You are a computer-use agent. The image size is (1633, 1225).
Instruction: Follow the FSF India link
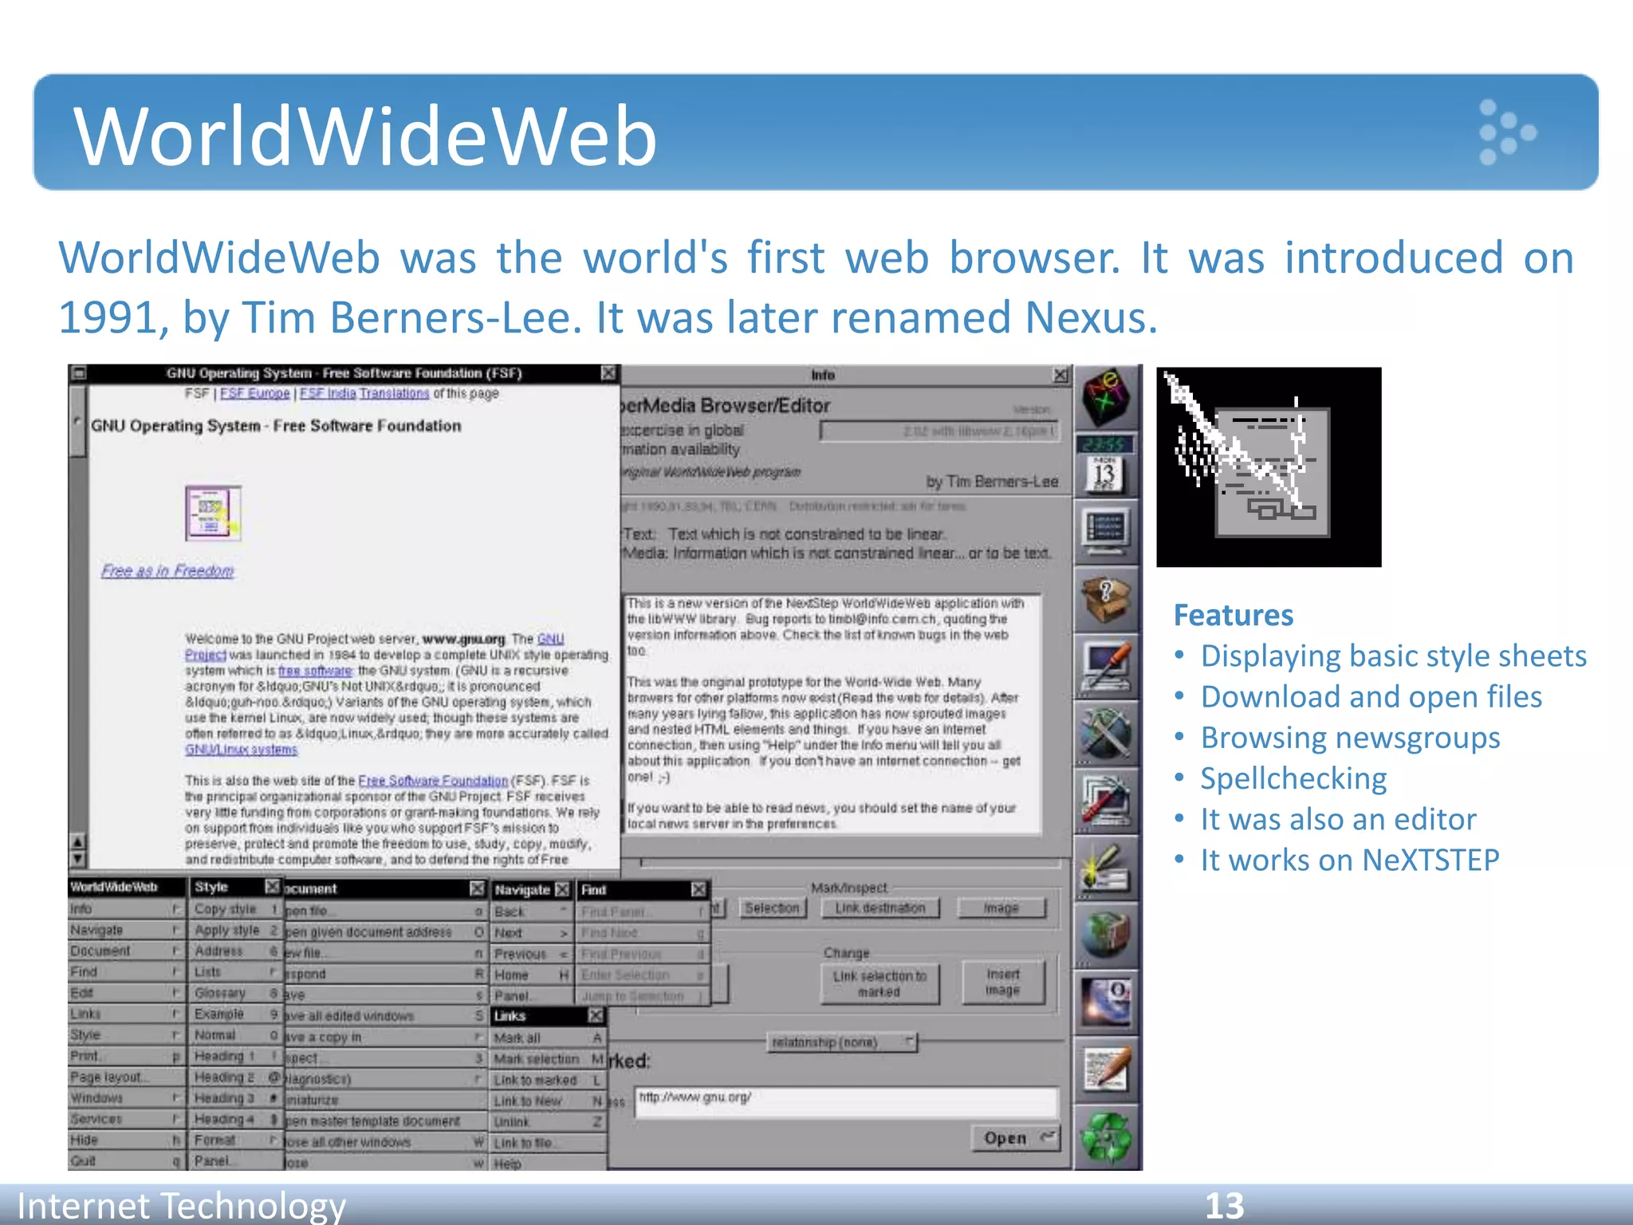(328, 393)
